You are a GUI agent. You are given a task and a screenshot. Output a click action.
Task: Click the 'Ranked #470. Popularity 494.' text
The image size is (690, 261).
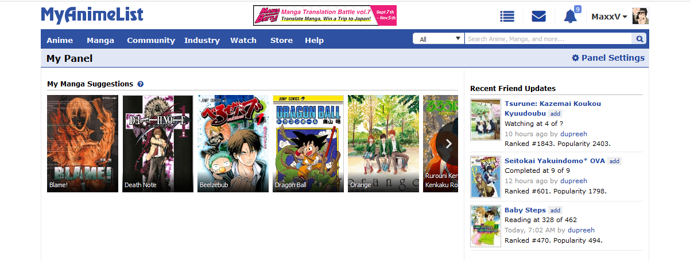coord(553,240)
